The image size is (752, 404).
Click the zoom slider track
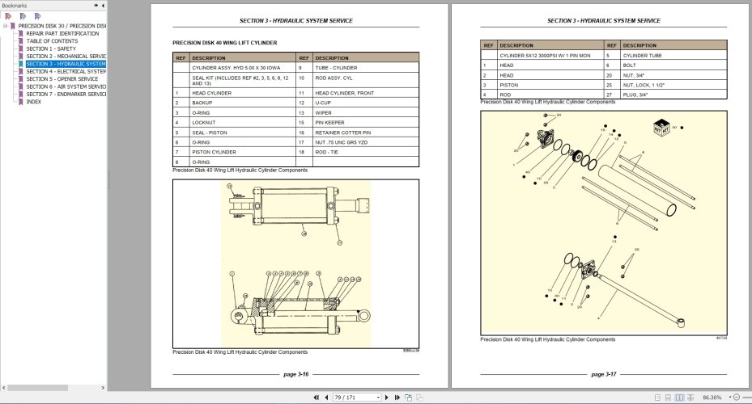(x=746, y=398)
